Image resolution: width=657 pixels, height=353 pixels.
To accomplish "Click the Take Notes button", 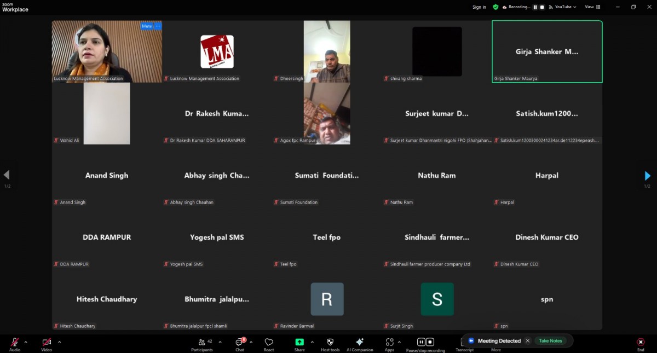I will coord(550,340).
